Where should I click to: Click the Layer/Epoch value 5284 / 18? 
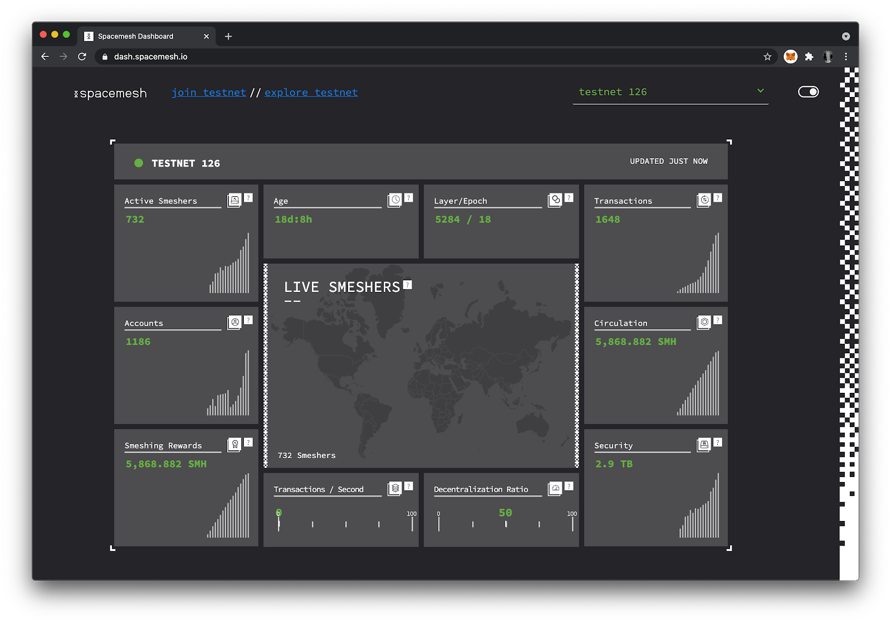coord(463,220)
